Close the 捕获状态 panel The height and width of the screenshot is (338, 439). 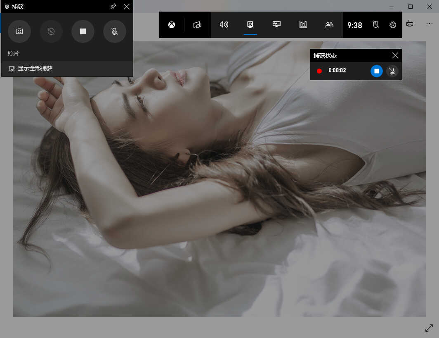tap(395, 55)
